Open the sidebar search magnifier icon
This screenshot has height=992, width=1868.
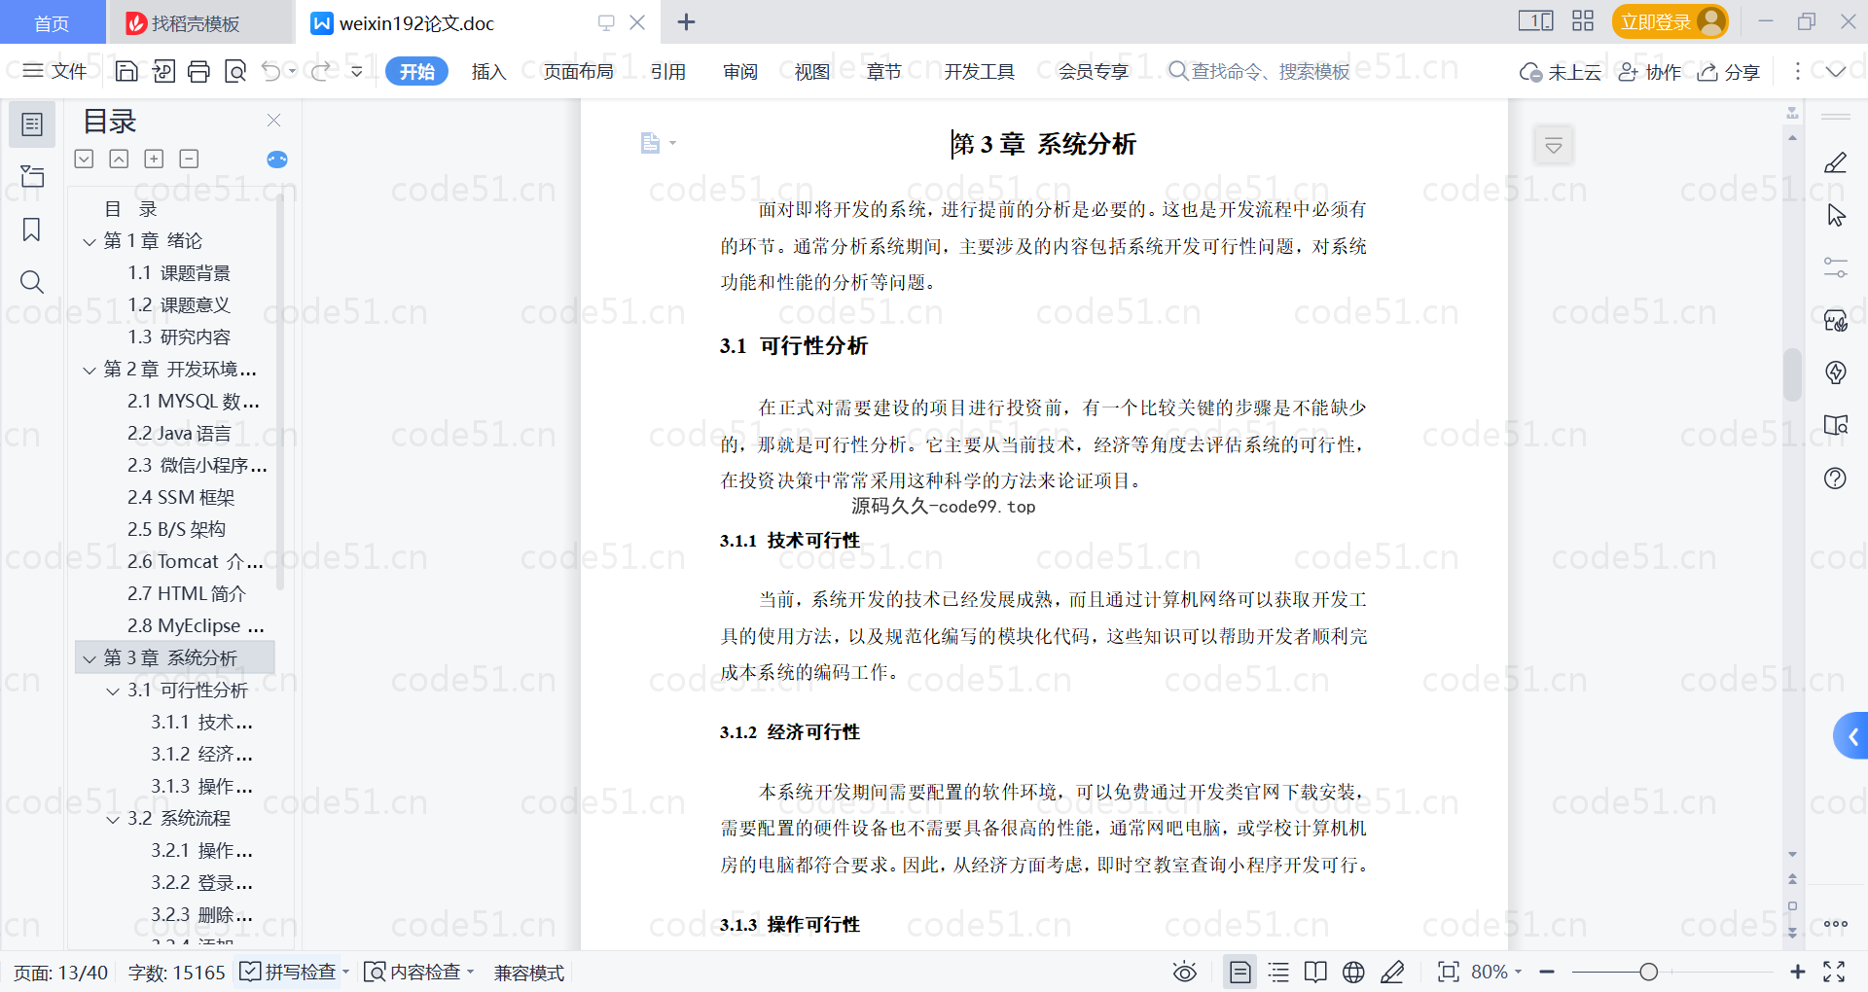click(32, 282)
